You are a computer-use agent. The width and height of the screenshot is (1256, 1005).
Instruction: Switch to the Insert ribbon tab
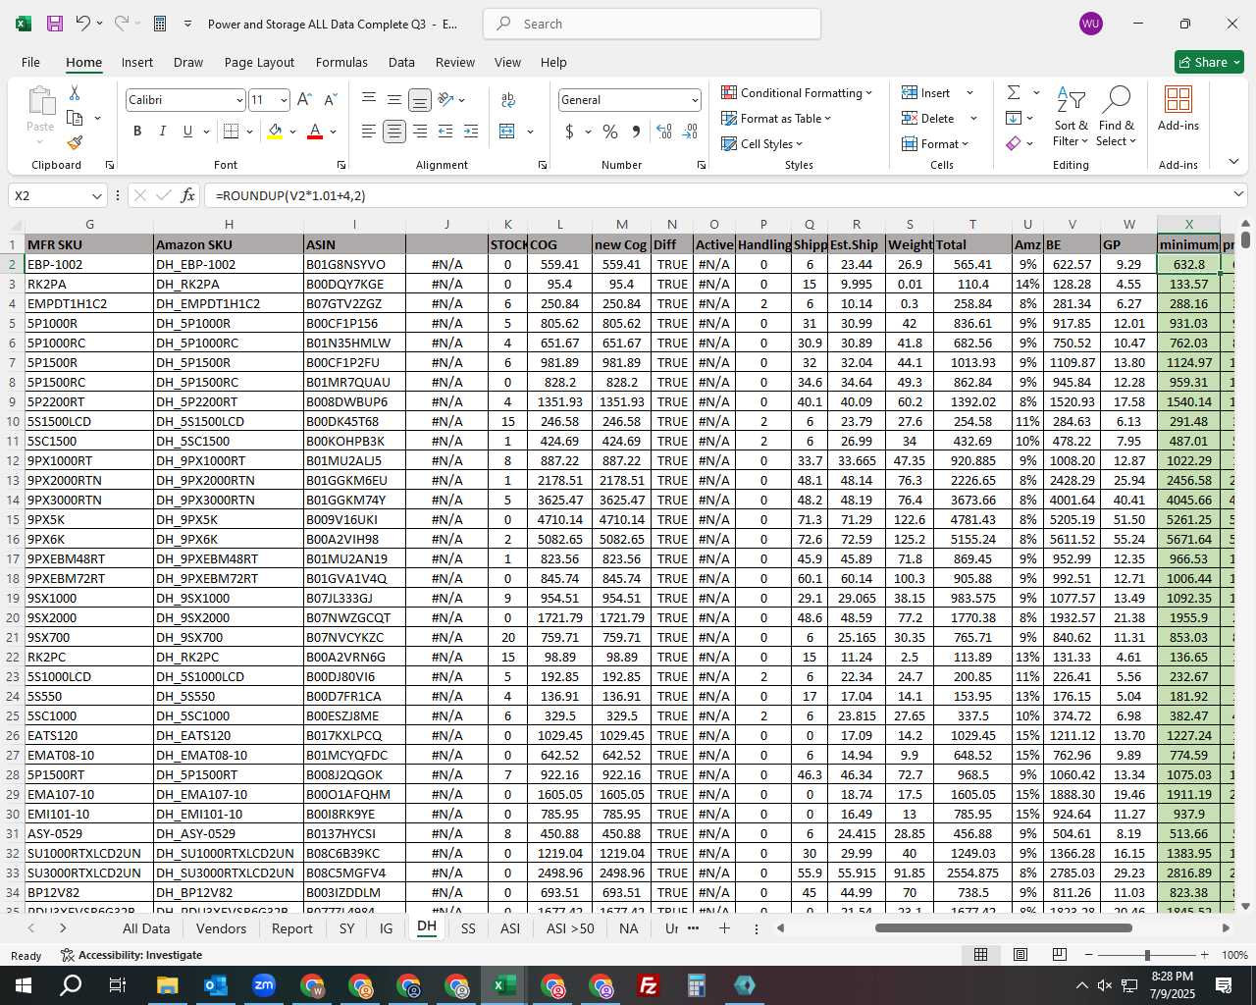(x=137, y=62)
